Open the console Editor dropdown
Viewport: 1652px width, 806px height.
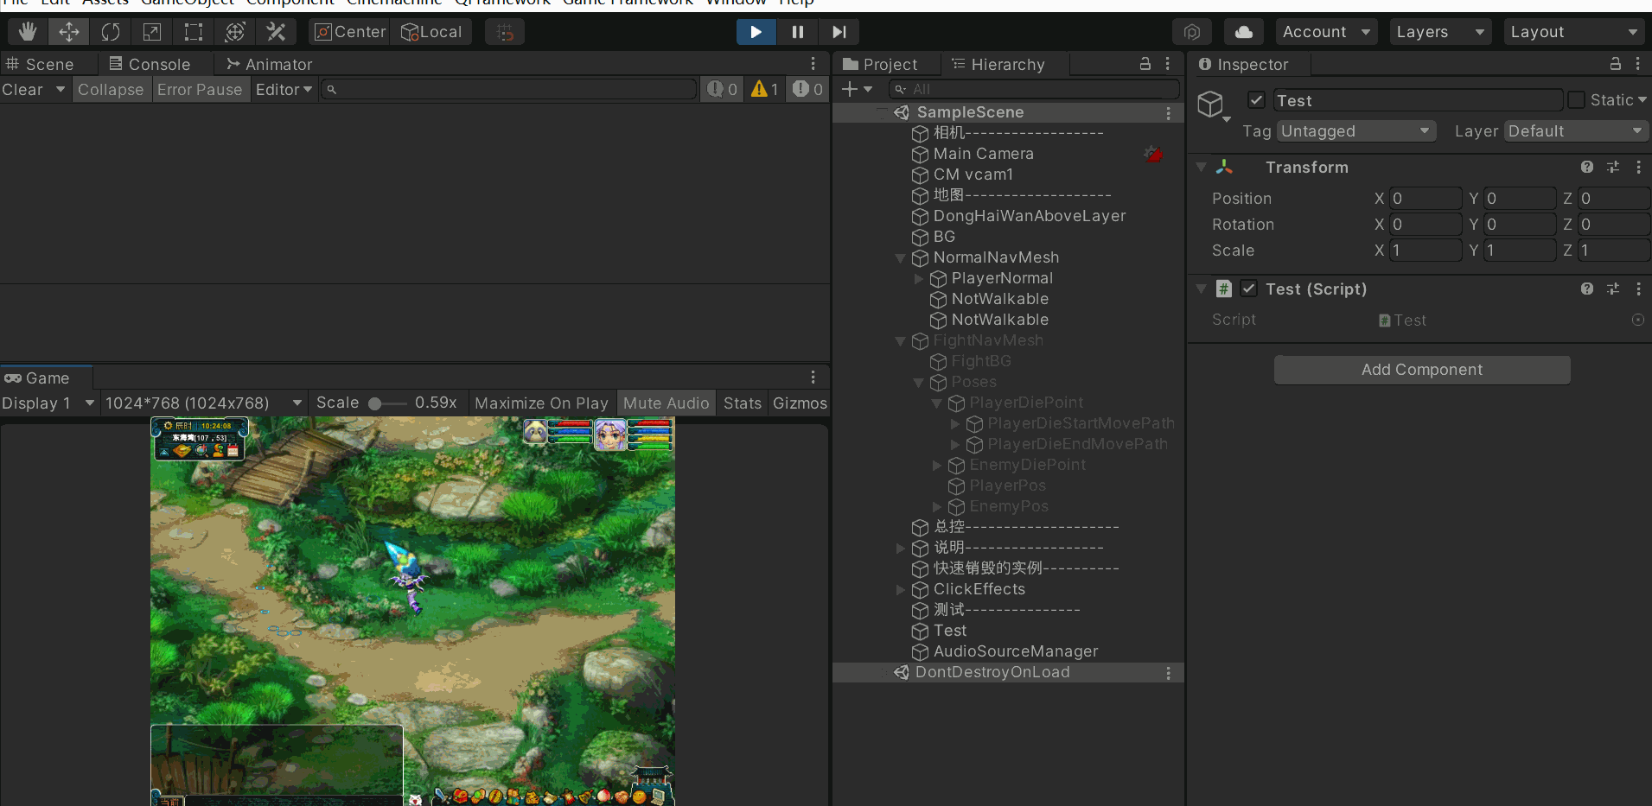284,90
